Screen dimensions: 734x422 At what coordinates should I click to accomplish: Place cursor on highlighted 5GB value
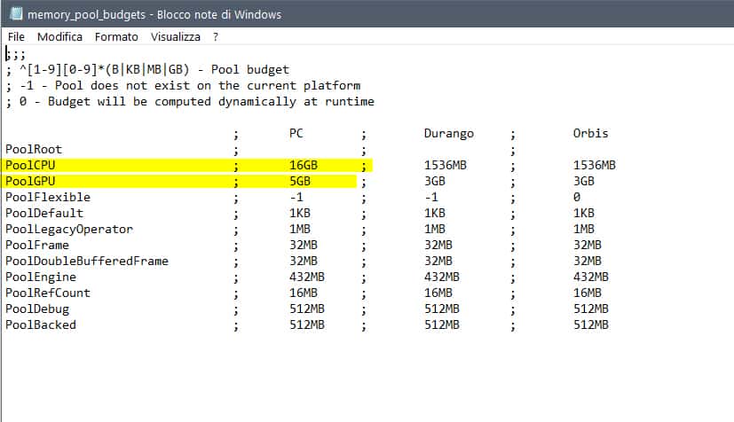299,182
